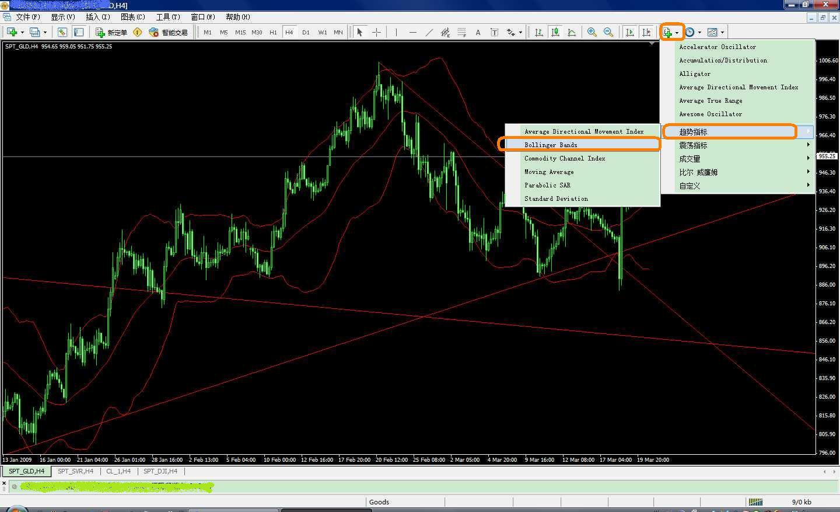Screen dimensions: 840x512
Task: Open the chart profiles icon
Action: click(35, 32)
